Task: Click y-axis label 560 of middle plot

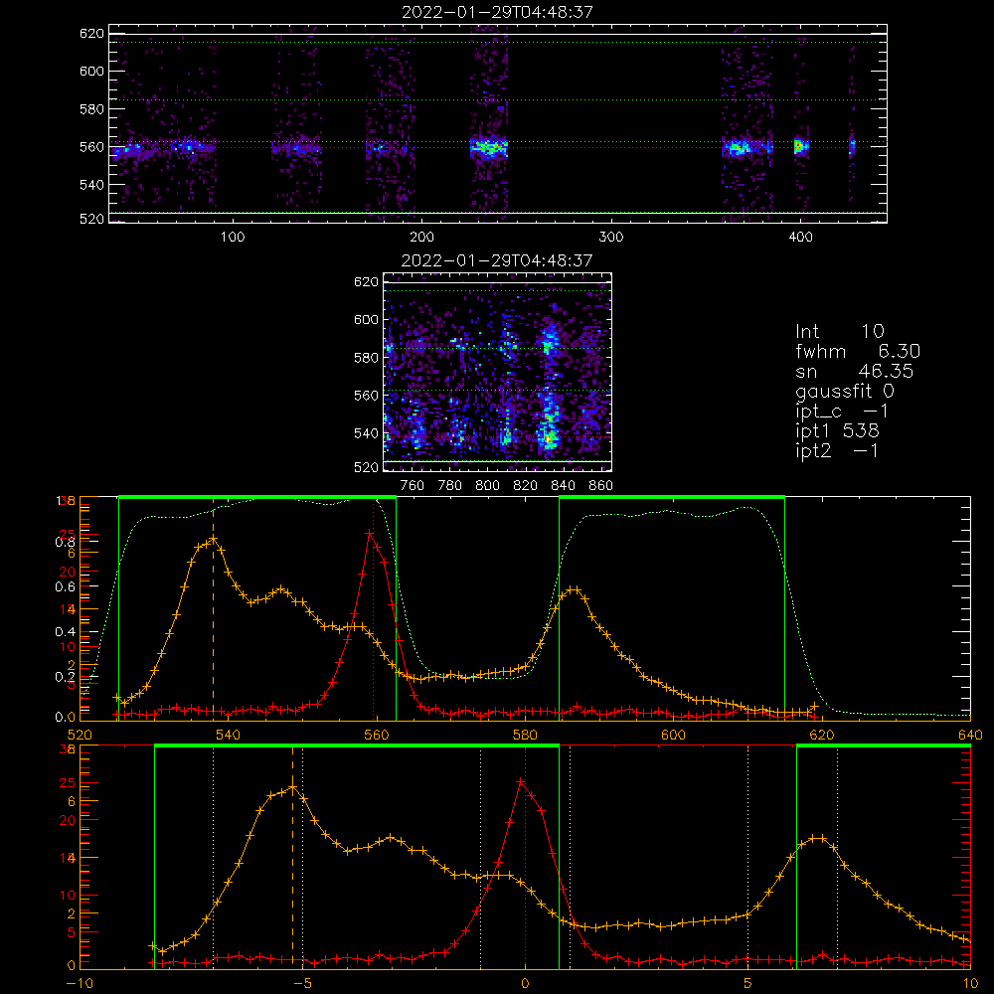Action: 366,395
